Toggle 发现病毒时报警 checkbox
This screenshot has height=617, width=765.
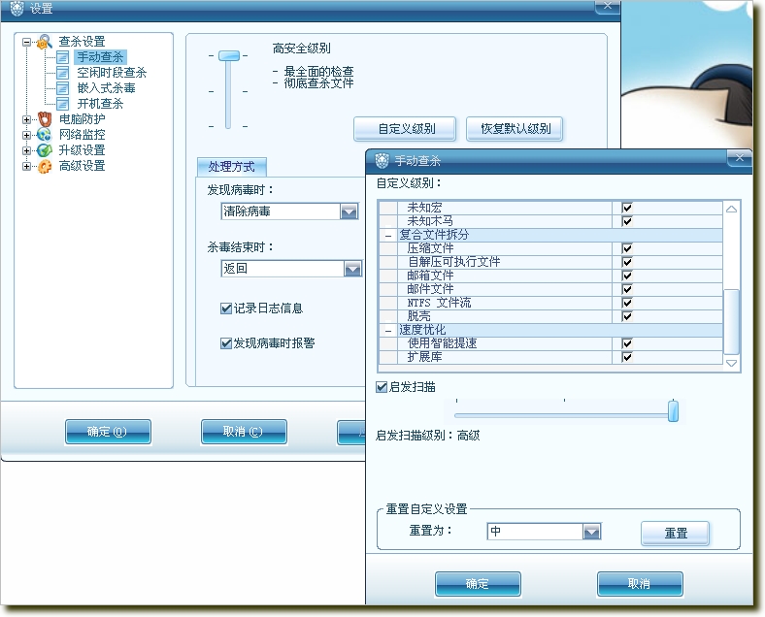coord(226,343)
